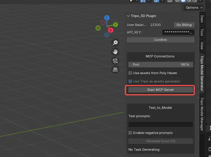Check Enable negative prompts box

coord(130,133)
